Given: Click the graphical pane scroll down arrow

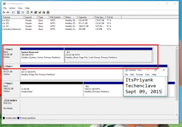Looking at the screenshot, I should pos(177,115).
